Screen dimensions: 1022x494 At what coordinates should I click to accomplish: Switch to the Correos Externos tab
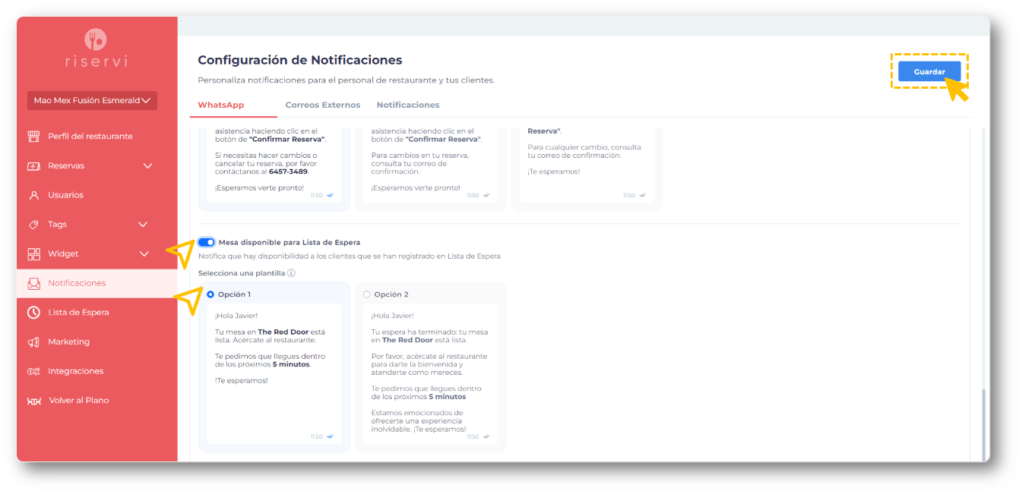[323, 105]
